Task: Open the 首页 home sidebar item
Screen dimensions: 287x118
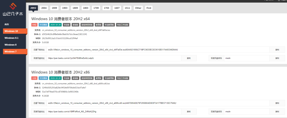Action: tap(7, 24)
